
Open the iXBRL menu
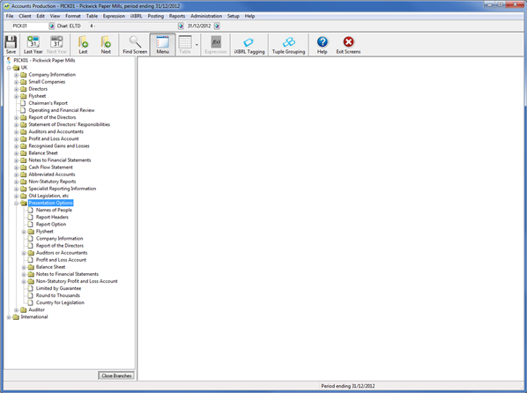(x=136, y=16)
